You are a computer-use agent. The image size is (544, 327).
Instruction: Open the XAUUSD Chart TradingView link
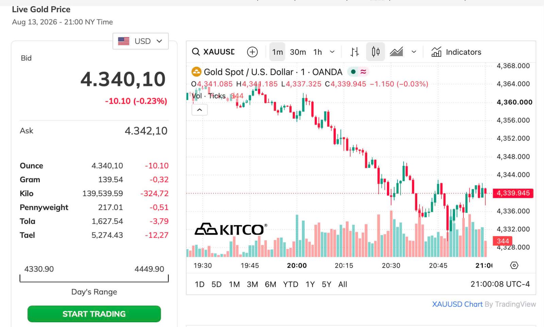click(457, 304)
